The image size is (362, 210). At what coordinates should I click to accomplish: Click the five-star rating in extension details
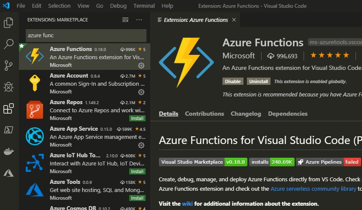pyautogui.click(x=329, y=55)
